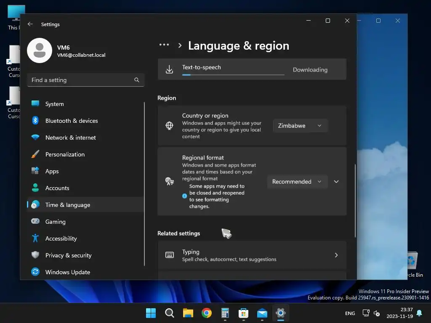
Task: Click the ENG input language indicator
Action: (x=350, y=313)
